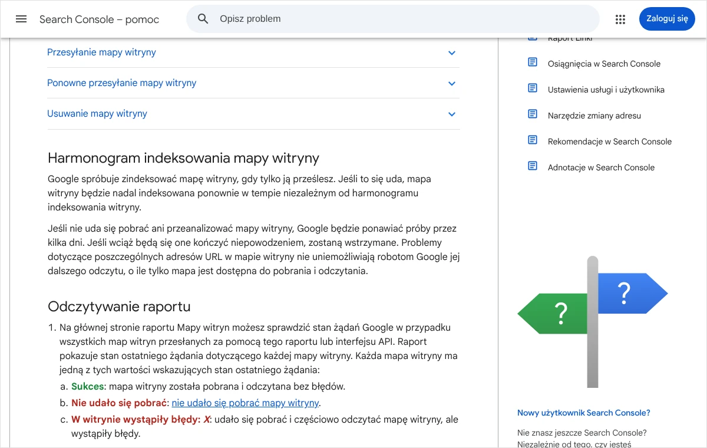707x448 pixels.
Task: Click the signpost question marks illustration
Action: (593, 322)
